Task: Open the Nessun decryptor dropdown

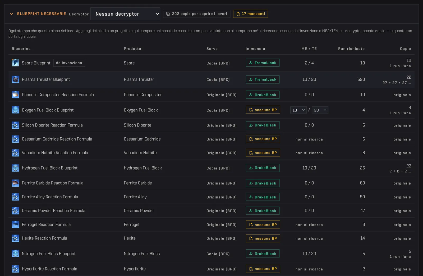Action: coord(125,14)
